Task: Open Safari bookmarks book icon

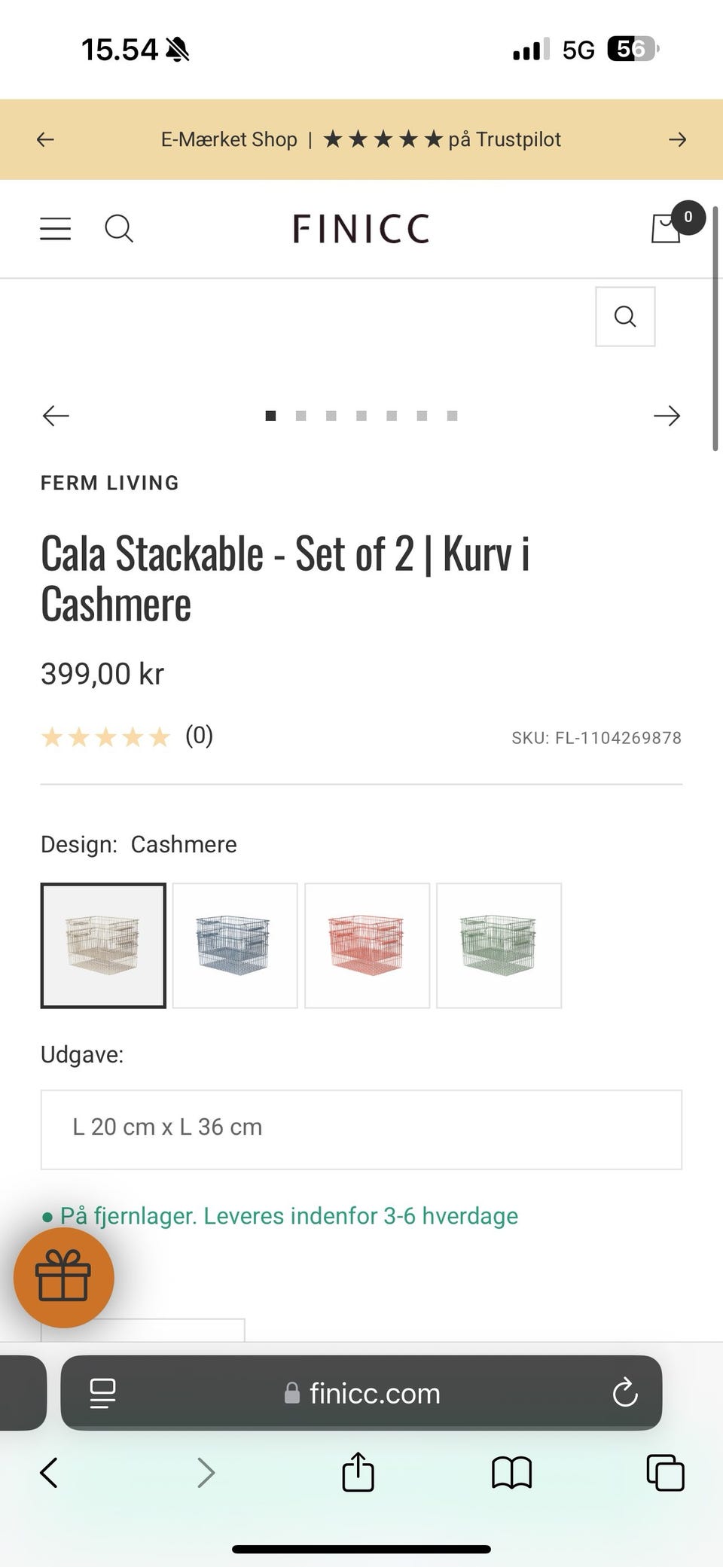Action: point(511,1472)
